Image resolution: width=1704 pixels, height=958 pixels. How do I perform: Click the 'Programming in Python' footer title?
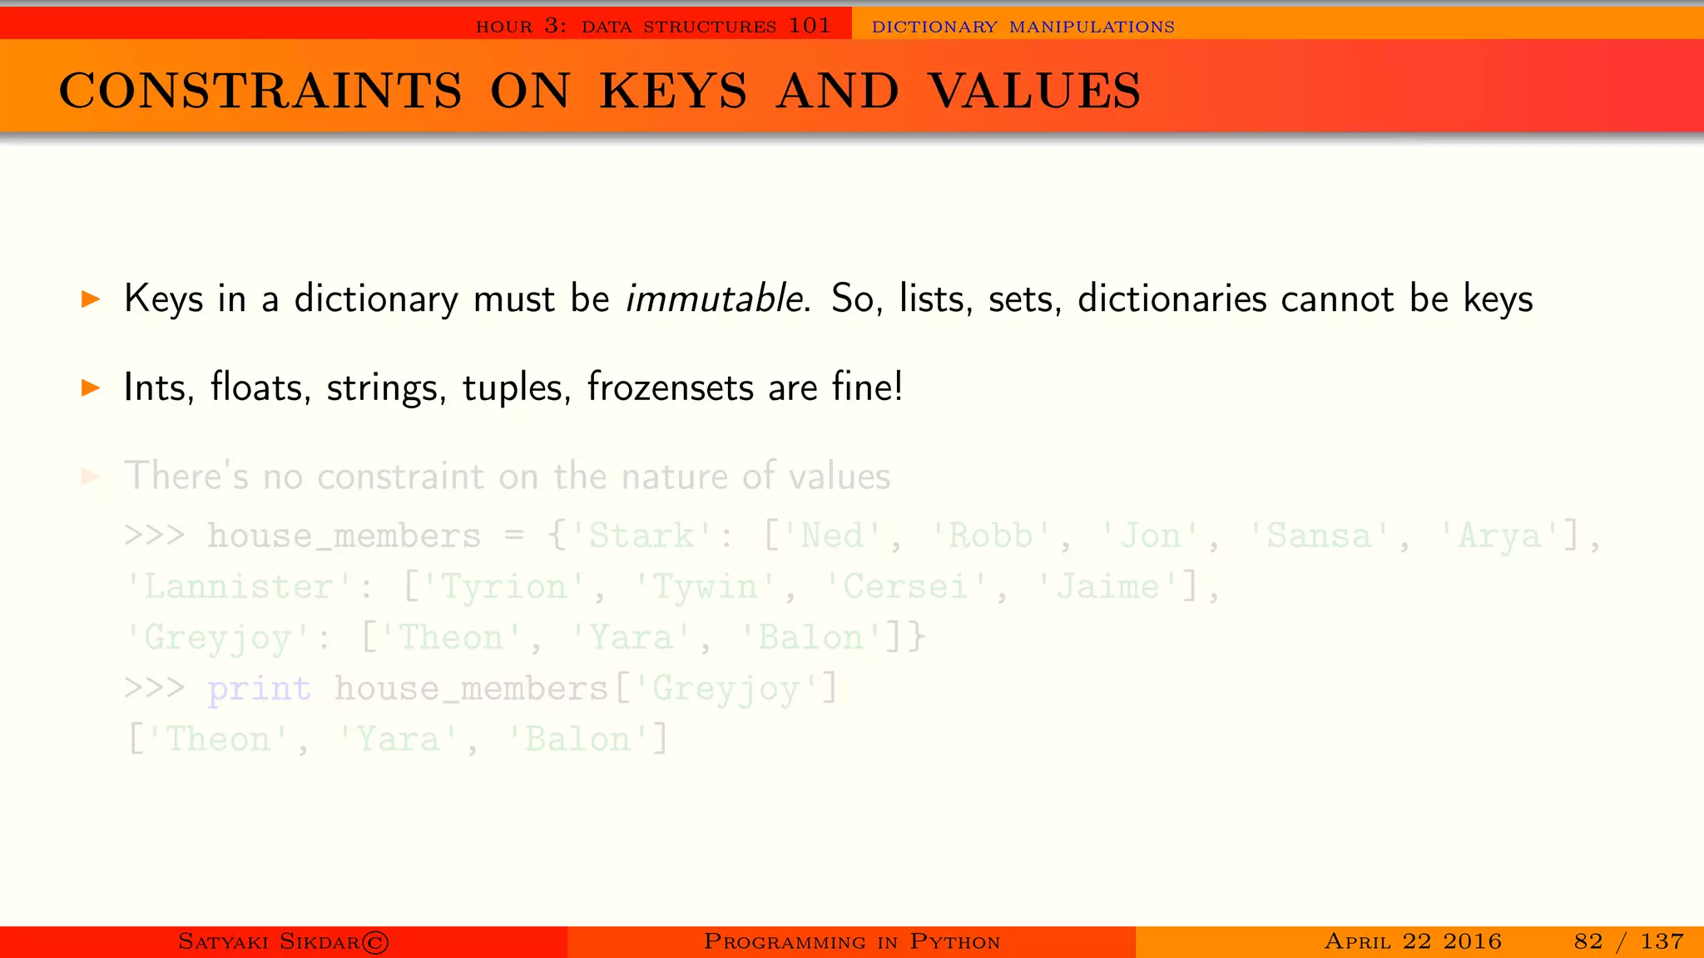[x=852, y=941]
